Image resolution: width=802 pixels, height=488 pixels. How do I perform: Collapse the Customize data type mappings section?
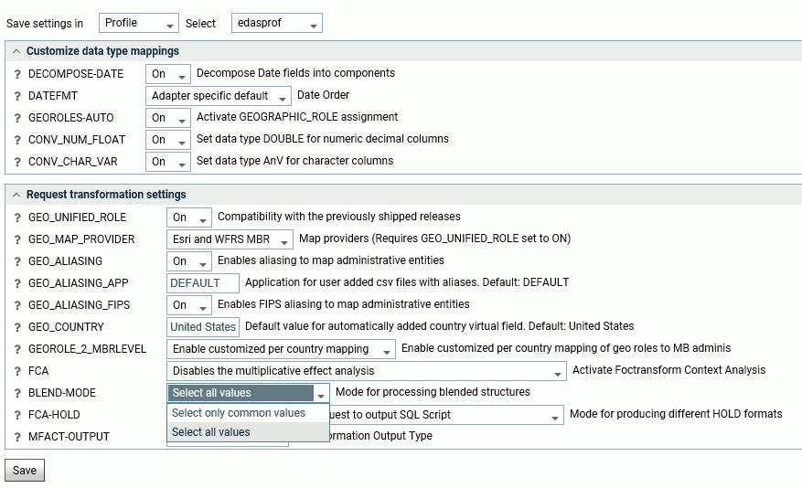click(16, 51)
